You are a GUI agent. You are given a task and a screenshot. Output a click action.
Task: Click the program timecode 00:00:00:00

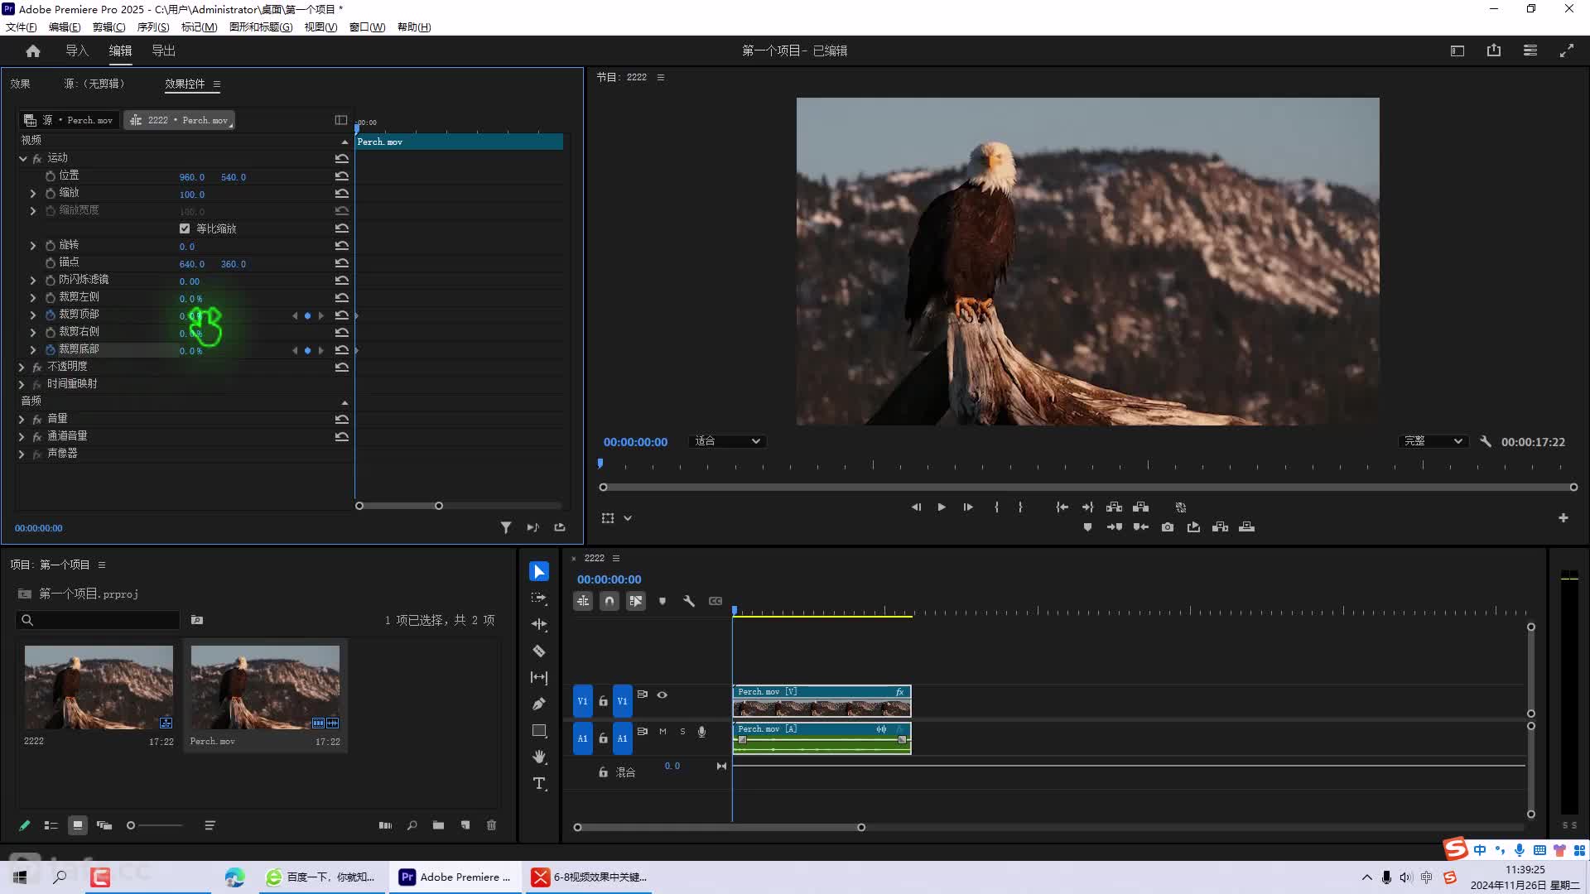tap(635, 442)
